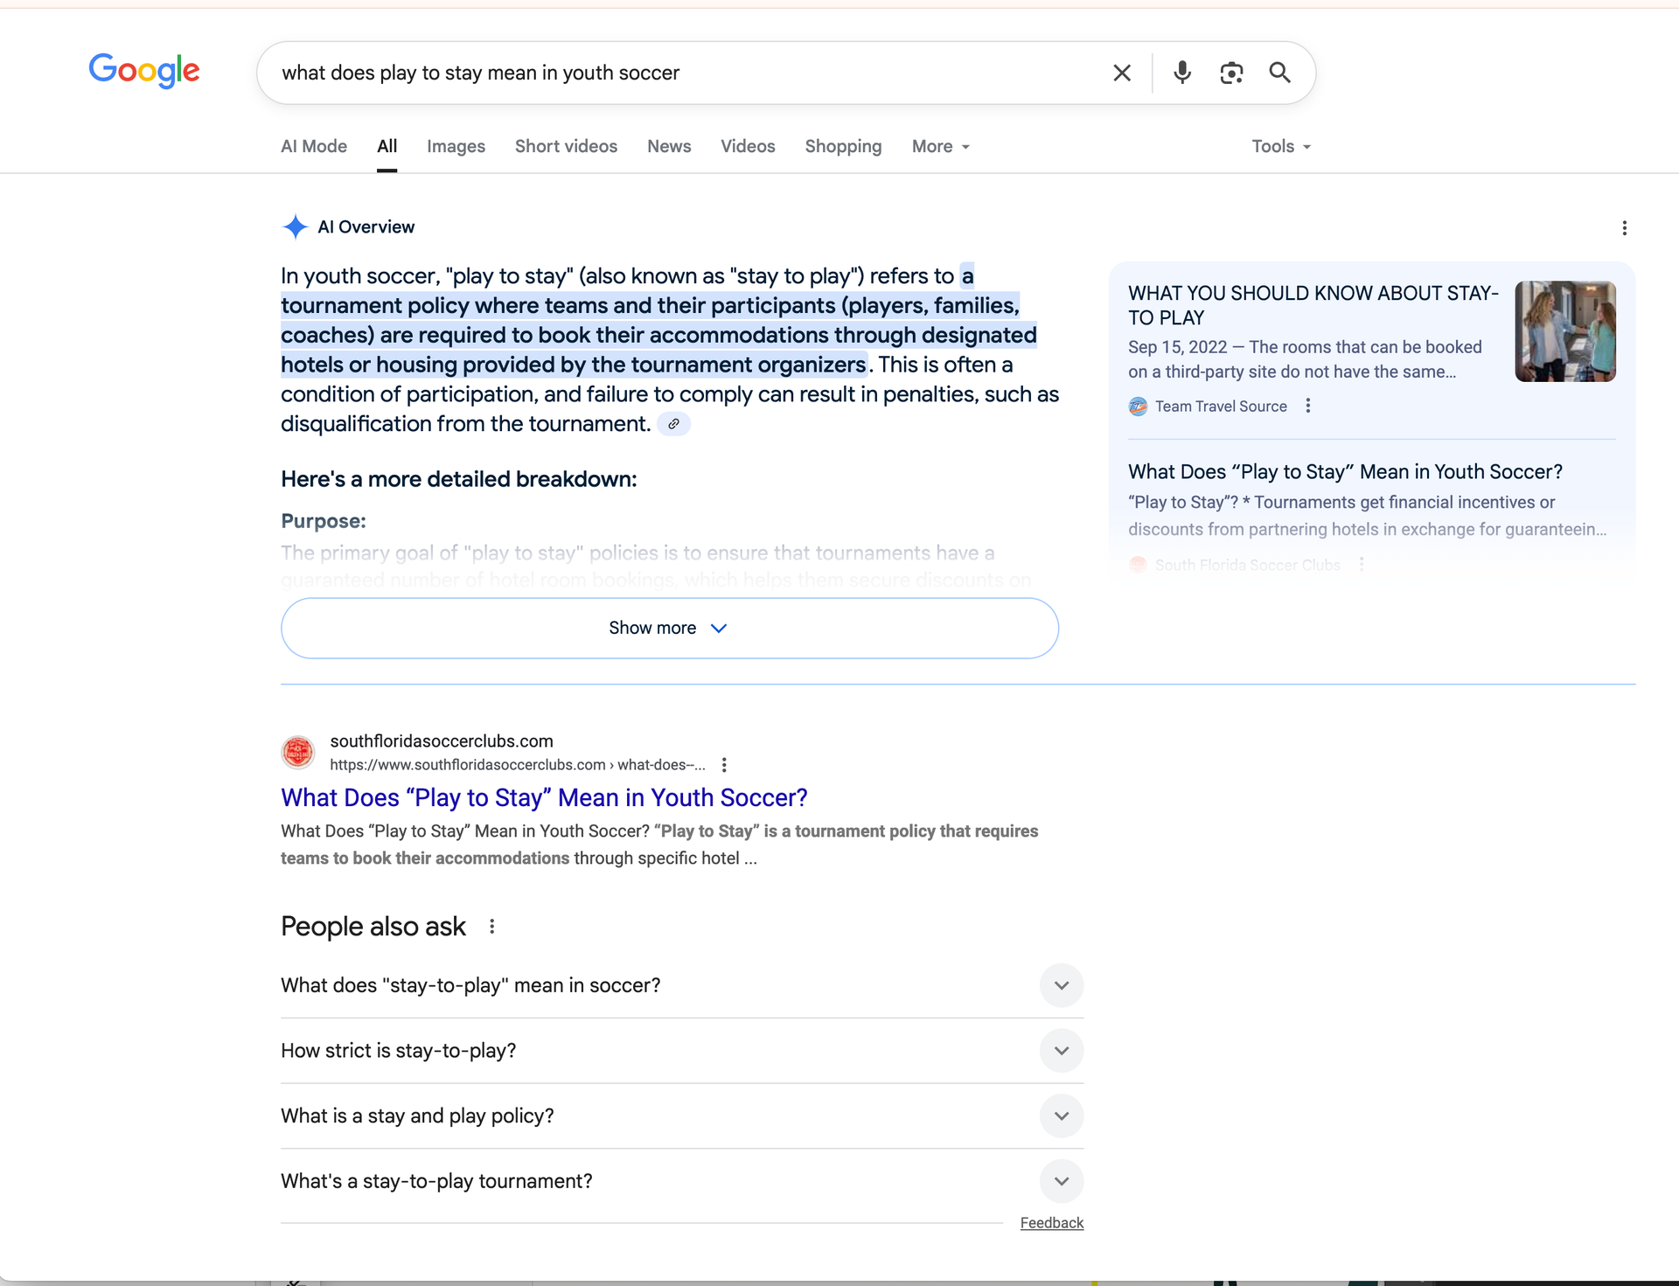The height and width of the screenshot is (1286, 1679).
Task: Click 'Here's a more detailed breakdown:' heading
Action: tap(459, 479)
